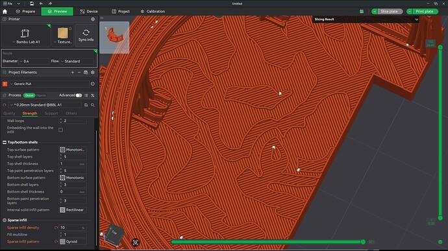The width and height of the screenshot is (448, 251).
Task: Open the bed plate info icon
Action: pyautogui.click(x=70, y=29)
